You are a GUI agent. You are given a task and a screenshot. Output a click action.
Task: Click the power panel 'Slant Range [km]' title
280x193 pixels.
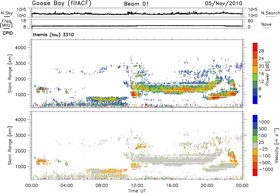point(10,74)
